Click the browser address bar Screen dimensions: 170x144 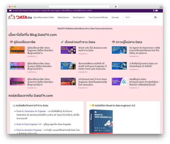click(81, 7)
